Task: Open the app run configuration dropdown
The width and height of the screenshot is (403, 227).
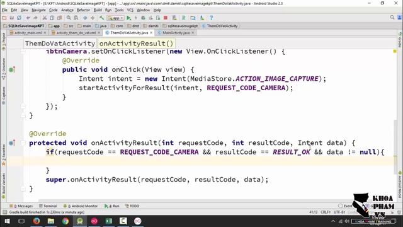Action: [x=115, y=18]
